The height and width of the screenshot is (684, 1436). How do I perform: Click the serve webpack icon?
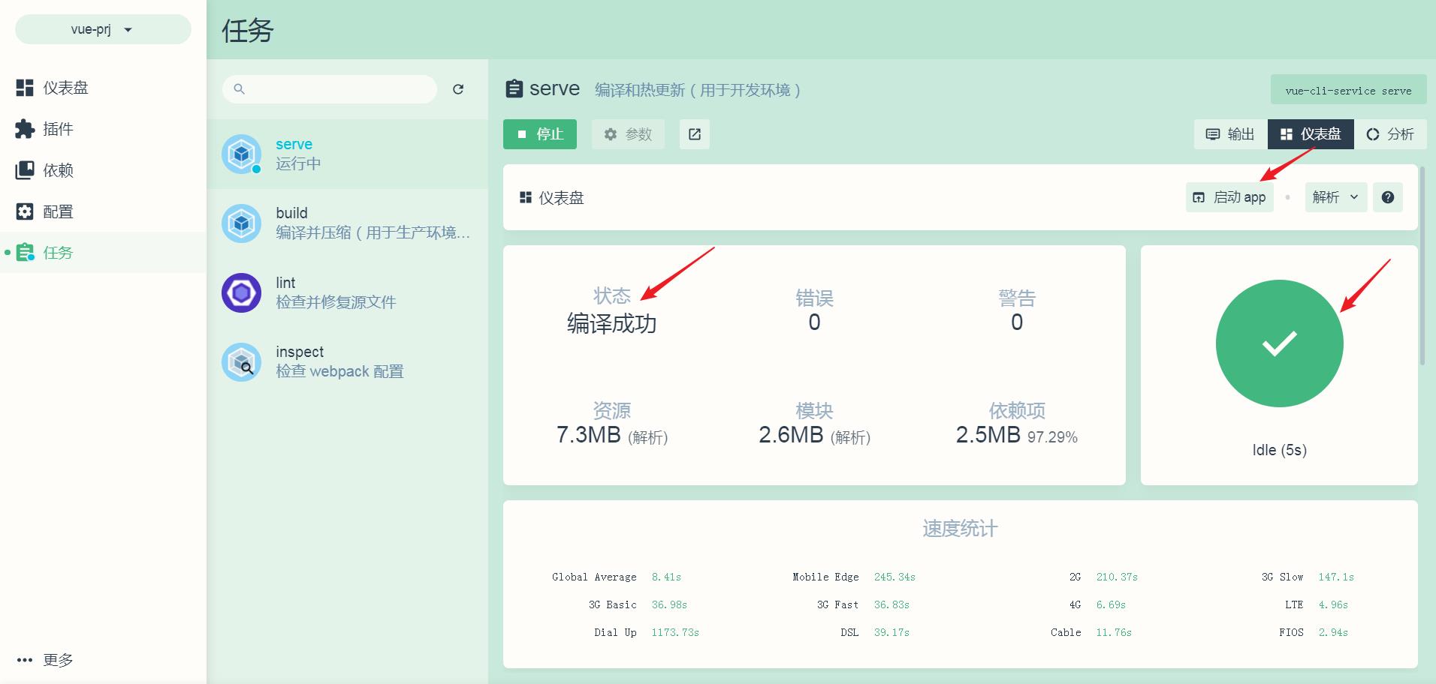pyautogui.click(x=241, y=154)
